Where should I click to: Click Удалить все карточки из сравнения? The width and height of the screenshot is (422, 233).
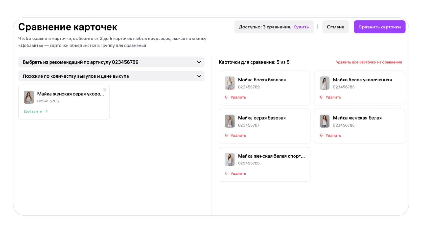click(369, 62)
